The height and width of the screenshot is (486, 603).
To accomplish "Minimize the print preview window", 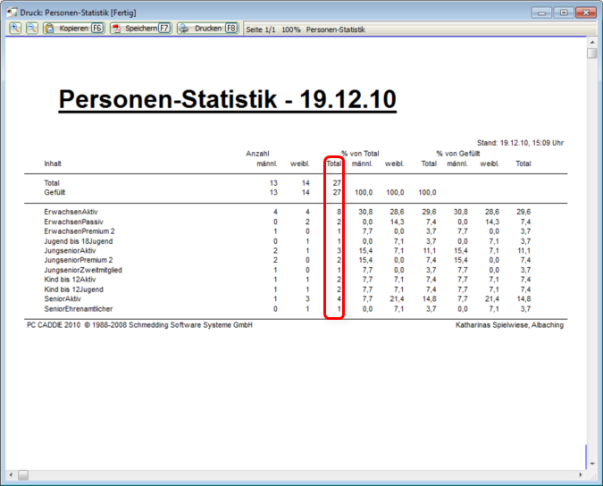I will coord(541,13).
